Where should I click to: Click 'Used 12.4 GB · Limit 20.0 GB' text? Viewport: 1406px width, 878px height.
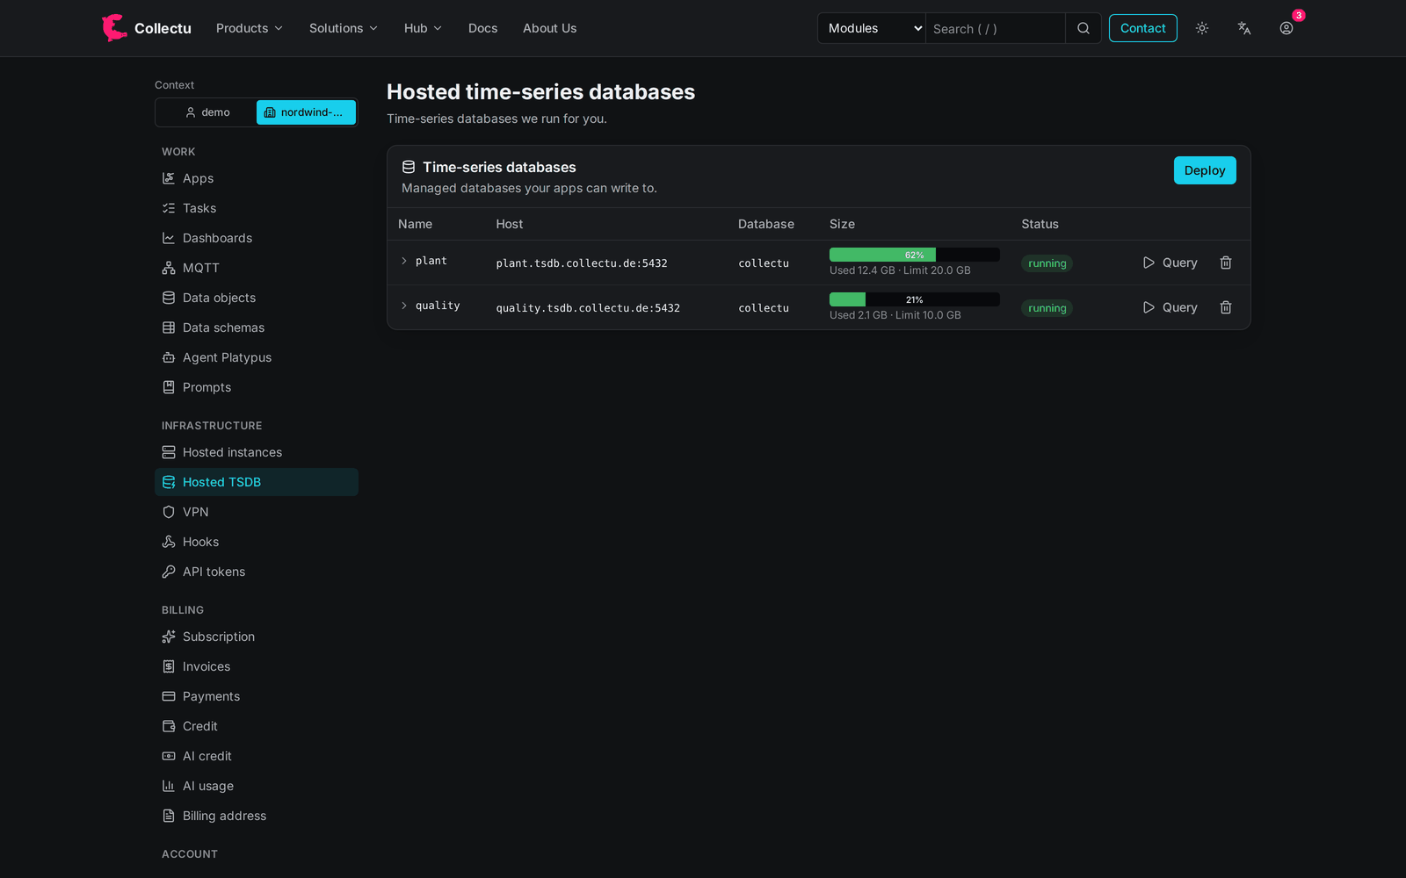click(900, 270)
